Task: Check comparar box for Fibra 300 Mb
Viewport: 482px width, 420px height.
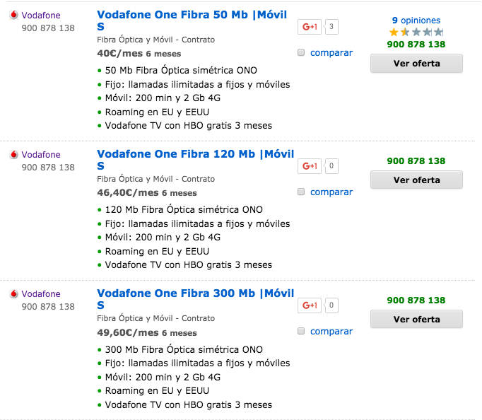Action: tap(302, 332)
